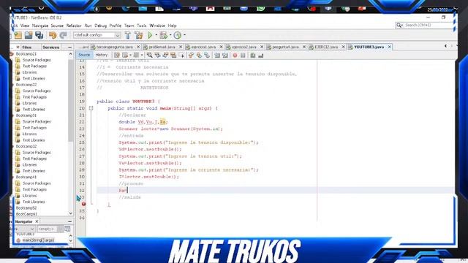Open the Run menu

tap(88, 26)
